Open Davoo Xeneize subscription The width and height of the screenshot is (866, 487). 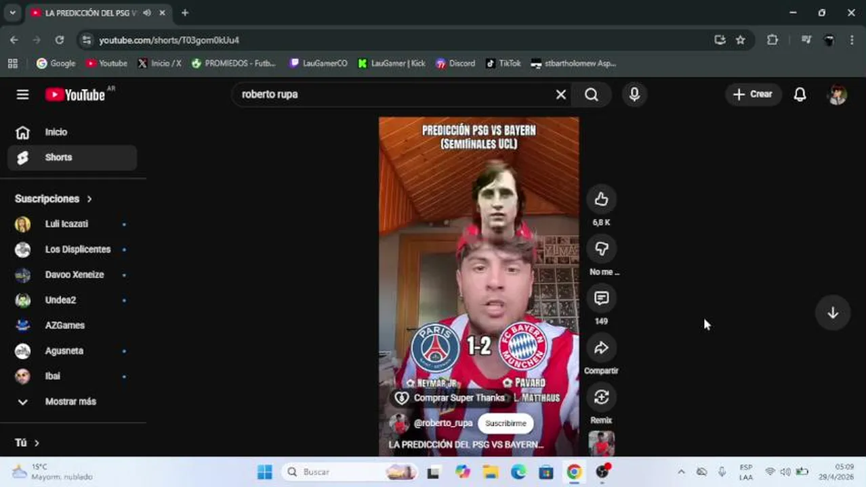pos(73,275)
